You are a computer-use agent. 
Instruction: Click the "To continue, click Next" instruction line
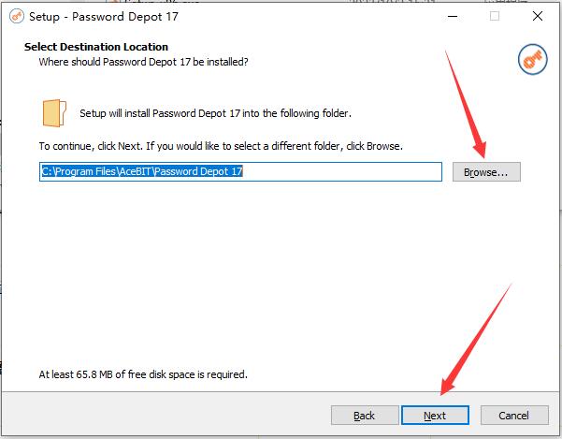(221, 146)
